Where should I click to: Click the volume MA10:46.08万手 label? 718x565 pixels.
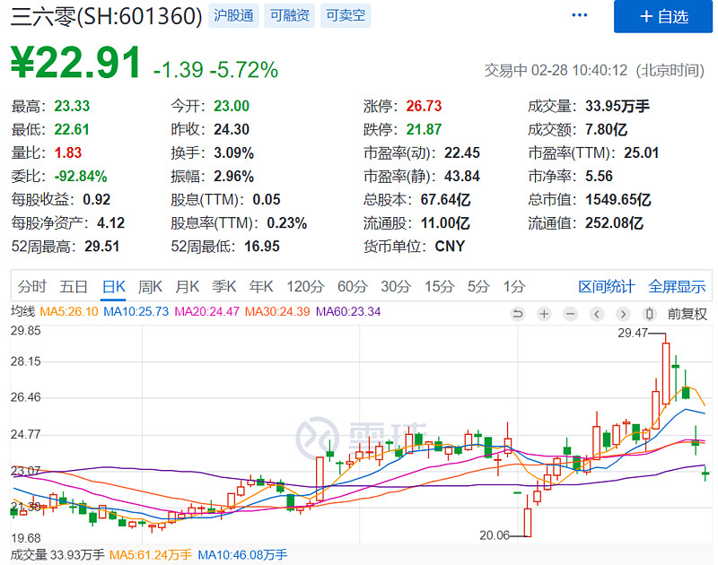(242, 555)
